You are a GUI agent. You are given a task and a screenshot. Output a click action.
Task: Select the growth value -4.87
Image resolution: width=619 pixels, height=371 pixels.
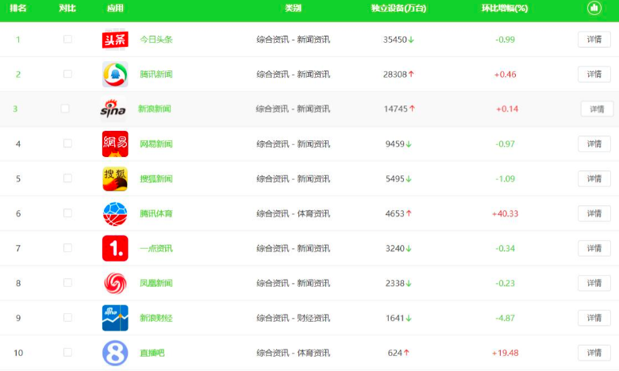[506, 318]
